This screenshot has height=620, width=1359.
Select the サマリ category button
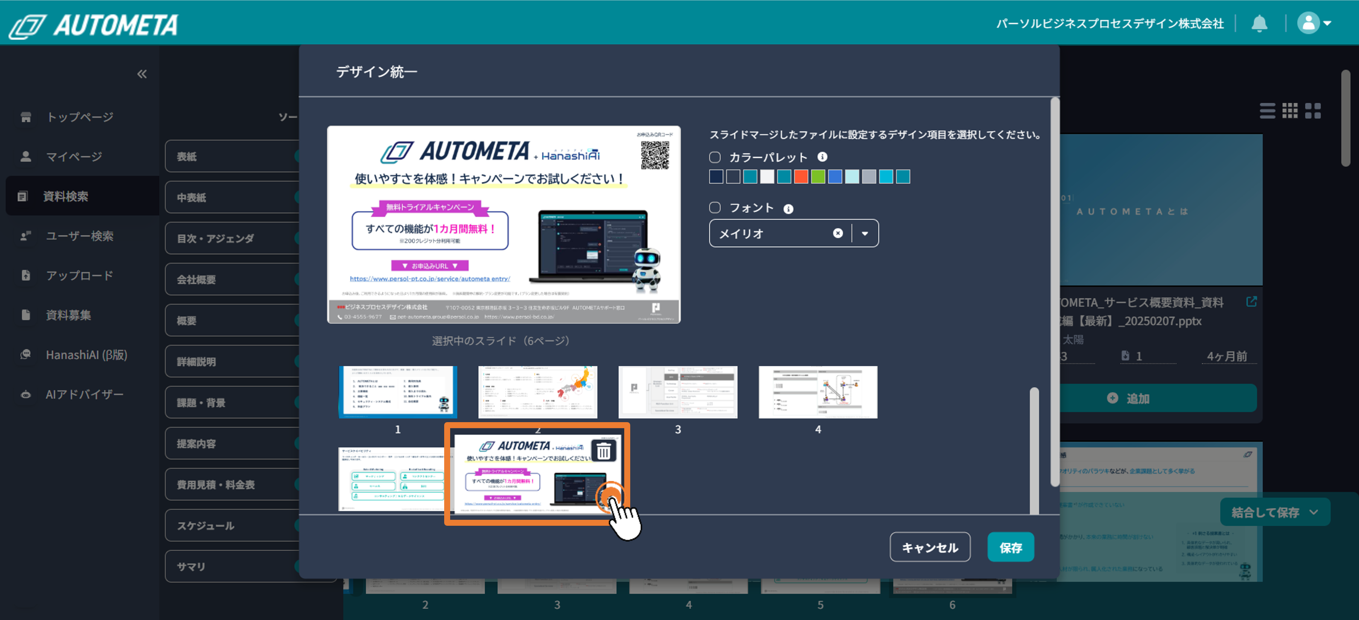[x=232, y=567]
